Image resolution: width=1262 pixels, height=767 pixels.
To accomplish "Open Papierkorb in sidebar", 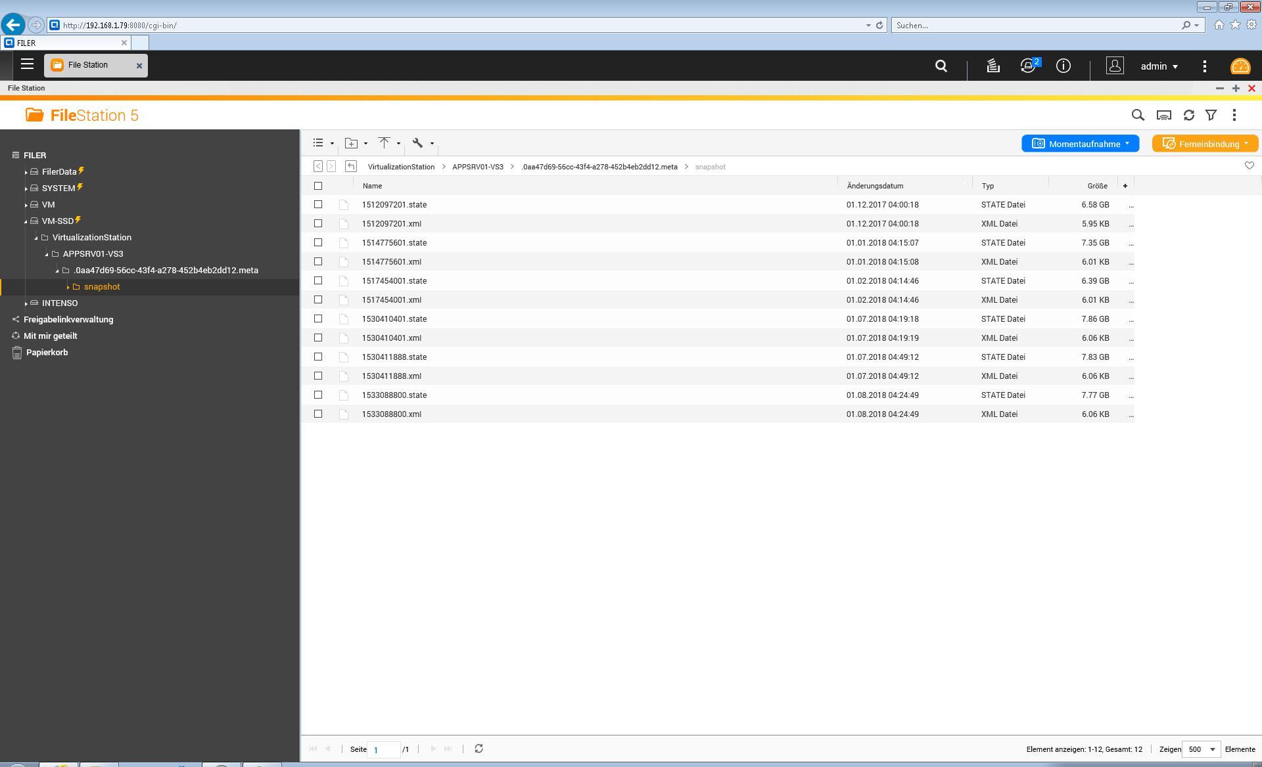I will click(x=47, y=353).
